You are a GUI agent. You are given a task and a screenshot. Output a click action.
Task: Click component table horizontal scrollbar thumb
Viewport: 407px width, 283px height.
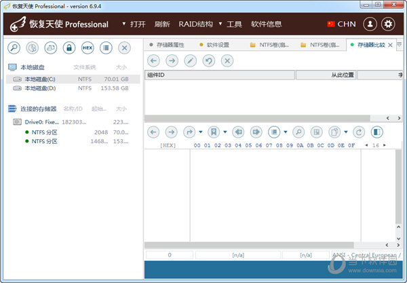[257, 118]
